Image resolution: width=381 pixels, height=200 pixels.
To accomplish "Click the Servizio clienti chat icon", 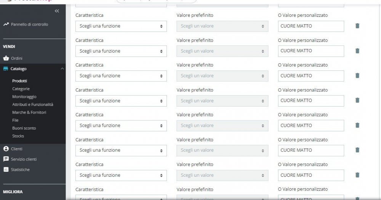I will [x=6, y=159].
